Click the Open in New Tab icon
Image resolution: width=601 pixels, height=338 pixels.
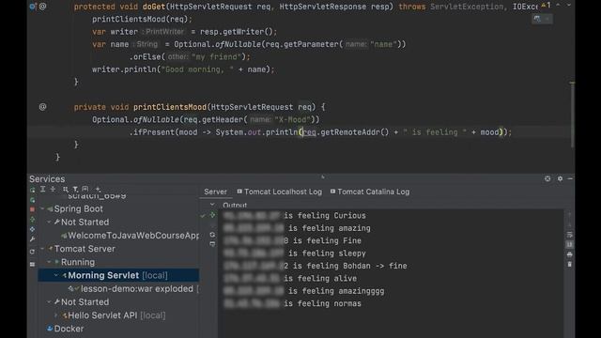[85, 189]
